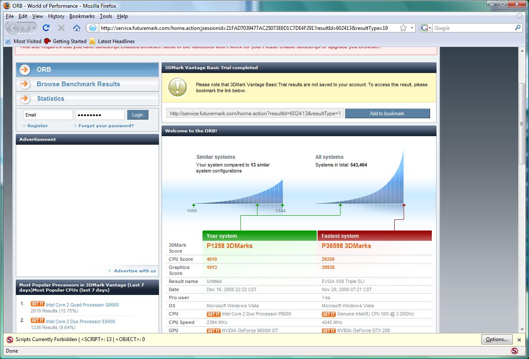529x359 pixels.
Task: Click the NoScript status bar icon
Action: point(515,351)
